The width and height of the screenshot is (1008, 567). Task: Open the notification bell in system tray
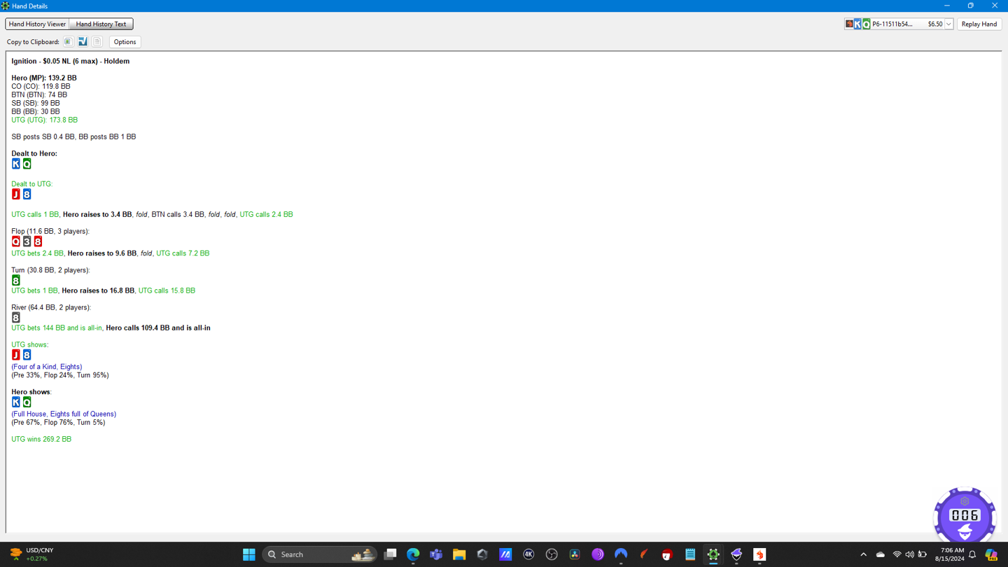972,554
